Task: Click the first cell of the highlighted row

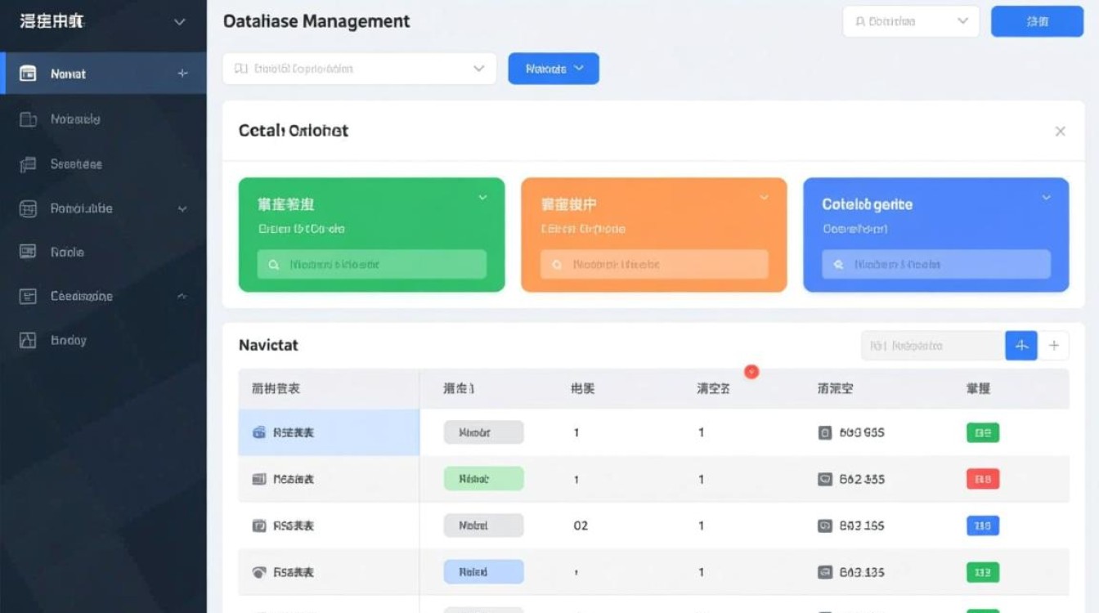Action: tap(329, 432)
